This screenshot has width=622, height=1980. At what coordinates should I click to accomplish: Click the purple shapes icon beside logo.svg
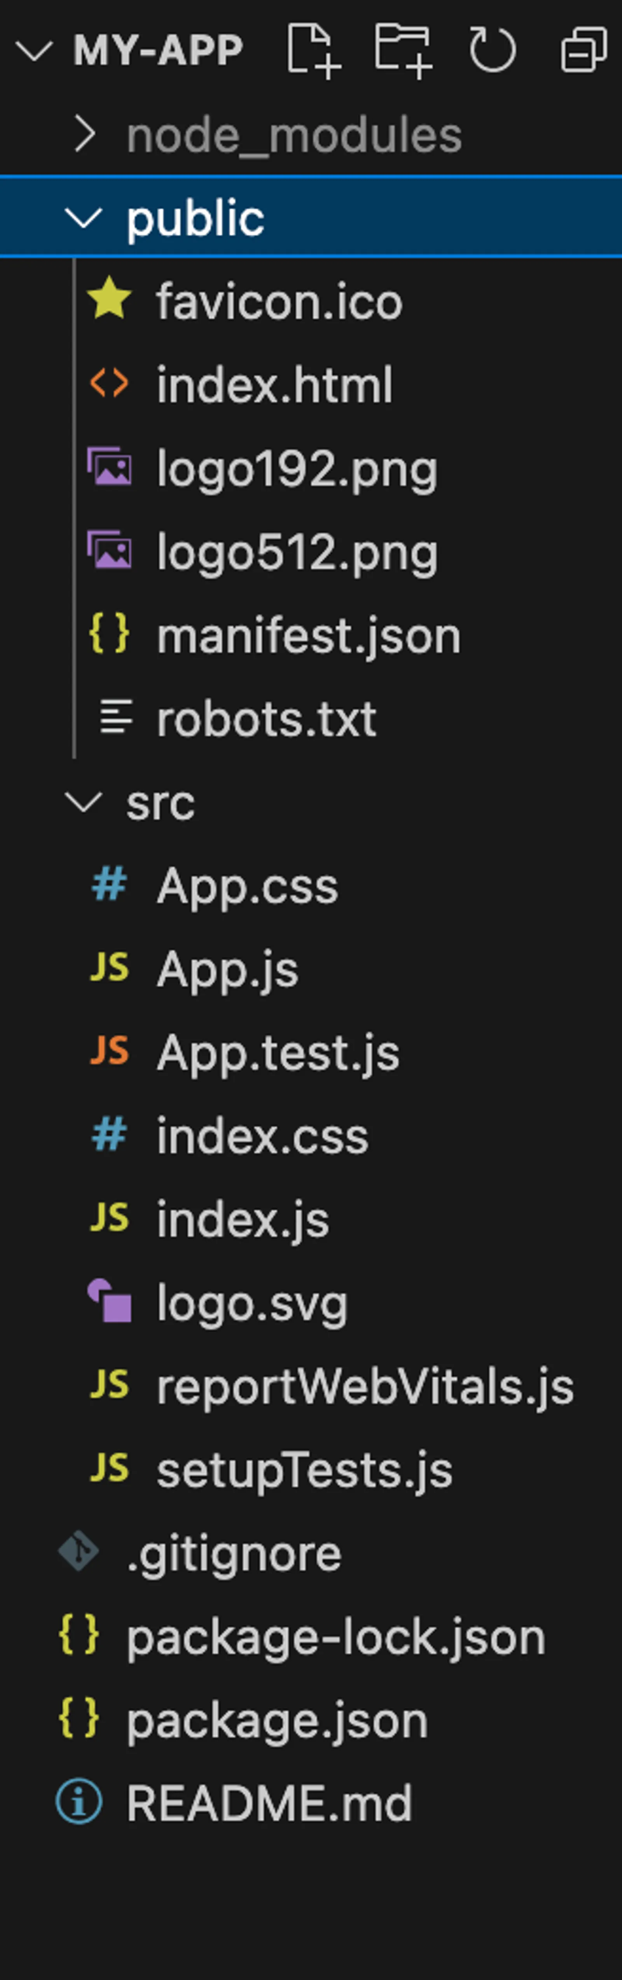pyautogui.click(x=109, y=1301)
